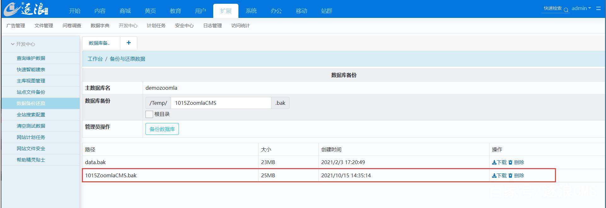
Task: Go to 计划任务 submenu
Action: [x=156, y=26]
